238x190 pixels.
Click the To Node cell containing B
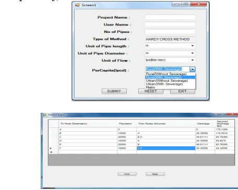coord(88,133)
